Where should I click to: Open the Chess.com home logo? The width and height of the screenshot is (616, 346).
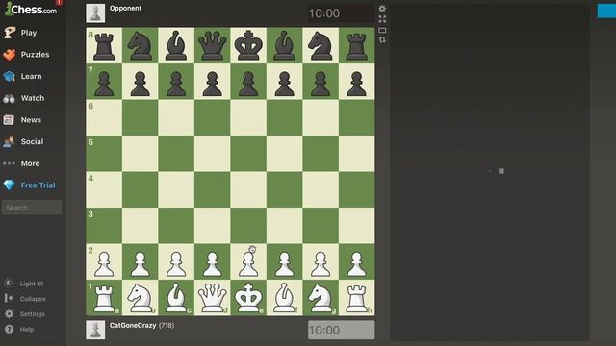(31, 9)
